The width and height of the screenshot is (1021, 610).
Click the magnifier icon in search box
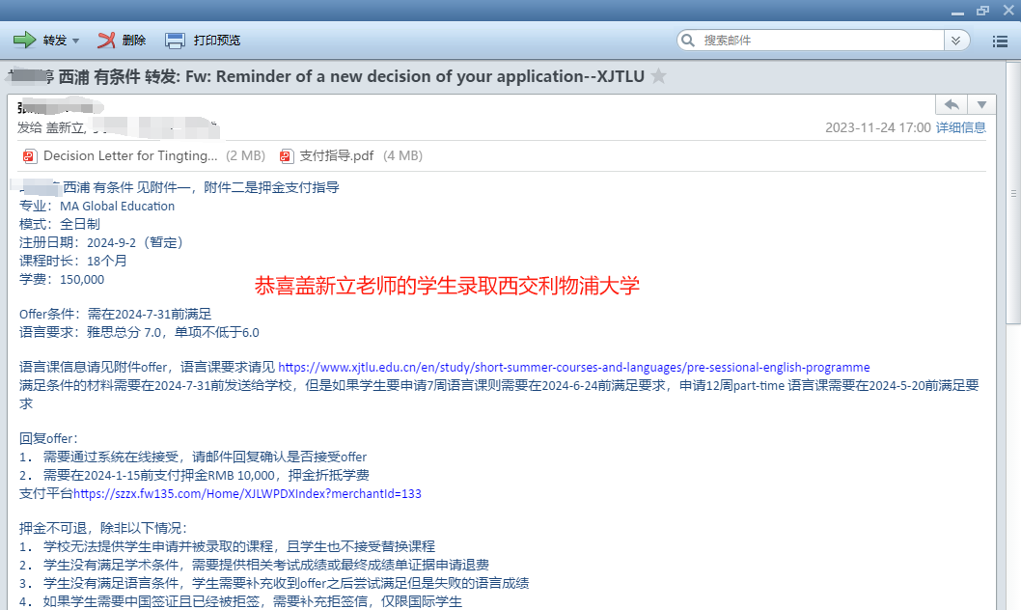tap(688, 41)
